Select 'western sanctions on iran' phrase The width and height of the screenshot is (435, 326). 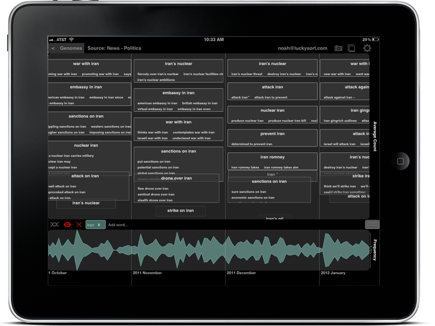click(111, 127)
